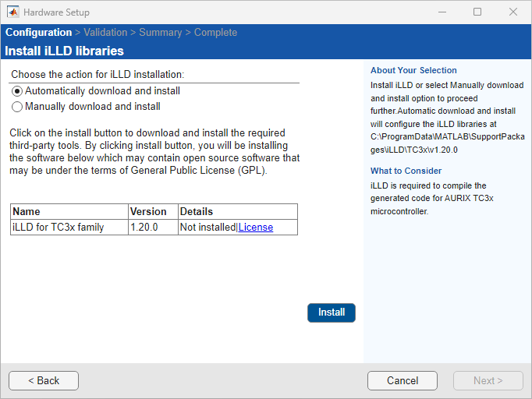This screenshot has width=532, height=399.
Task: Click the 'Not installed' status text
Action: tap(207, 227)
